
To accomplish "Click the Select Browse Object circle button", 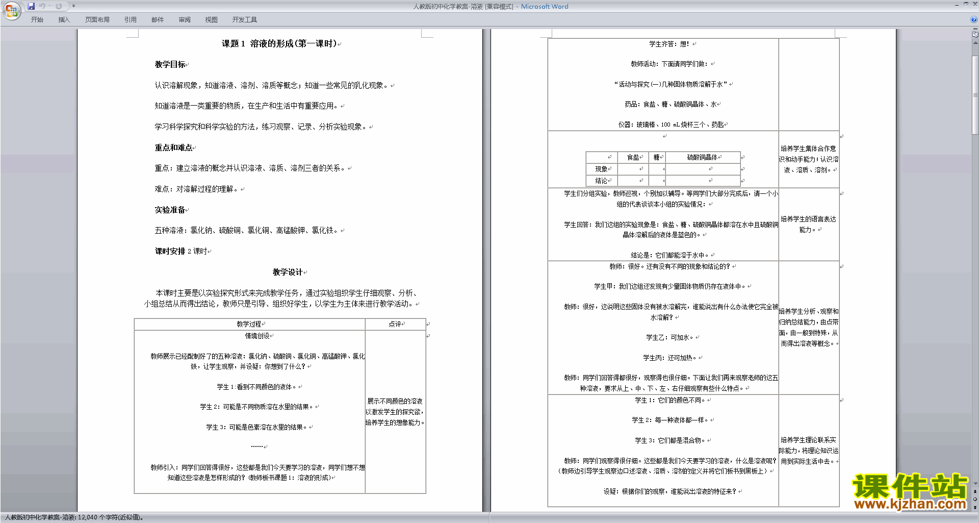I will point(975,500).
